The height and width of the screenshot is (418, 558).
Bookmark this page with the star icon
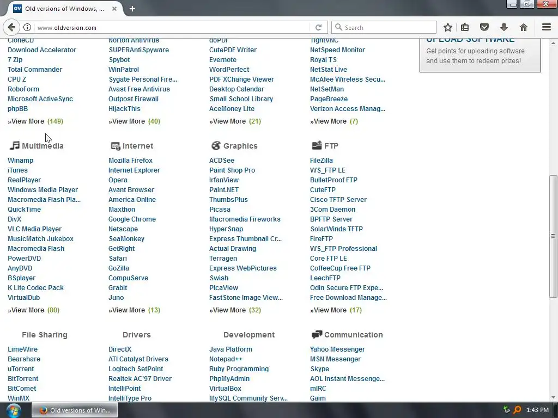click(x=448, y=27)
